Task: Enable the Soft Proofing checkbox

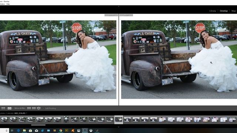Action: pyautogui.click(x=44, y=108)
